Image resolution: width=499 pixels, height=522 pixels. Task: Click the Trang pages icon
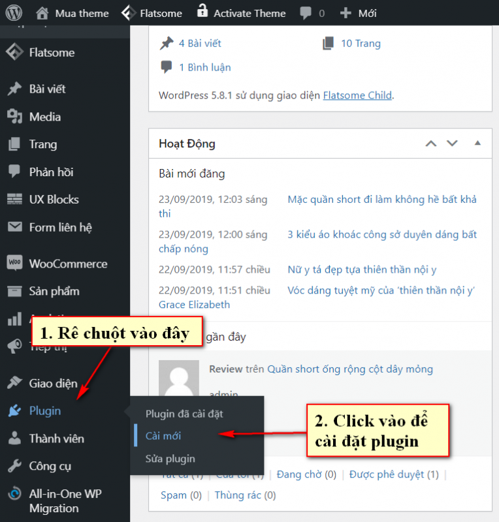14,144
